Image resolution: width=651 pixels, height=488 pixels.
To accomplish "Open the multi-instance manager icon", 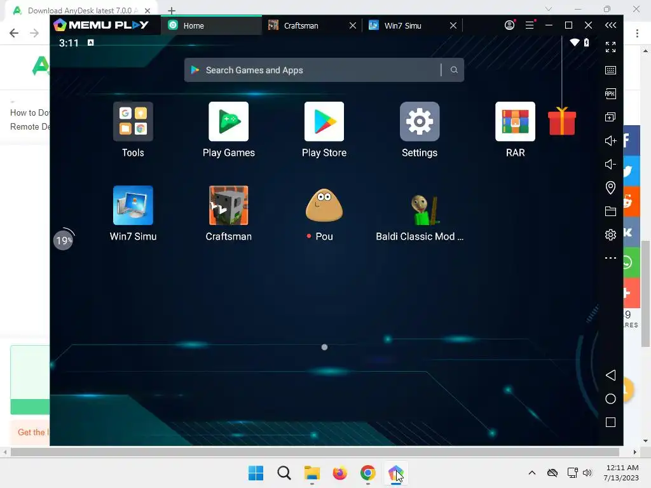I will click(610, 117).
